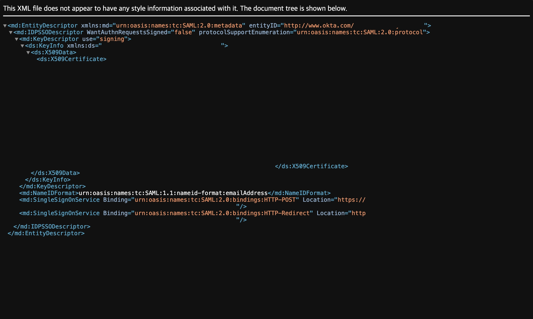533x319 pixels.
Task: Collapse the md:IDPSSODescriptor node triangle
Action: [x=11, y=32]
